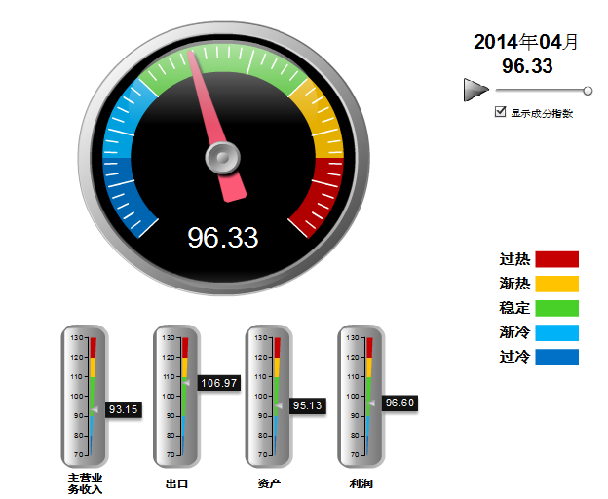Screen dimensions: 608x499
Task: Click the 93.15 value label
Action: [125, 409]
